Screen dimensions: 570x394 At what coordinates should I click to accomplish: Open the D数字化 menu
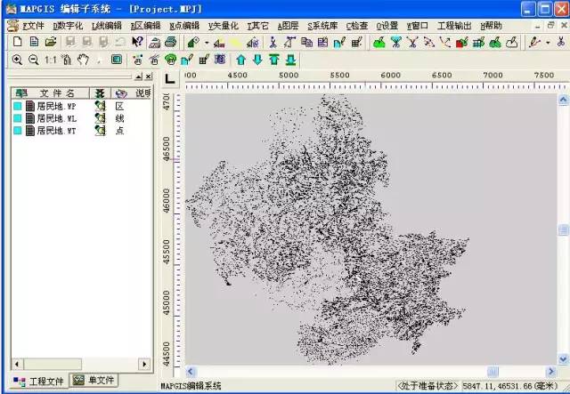[x=68, y=26]
